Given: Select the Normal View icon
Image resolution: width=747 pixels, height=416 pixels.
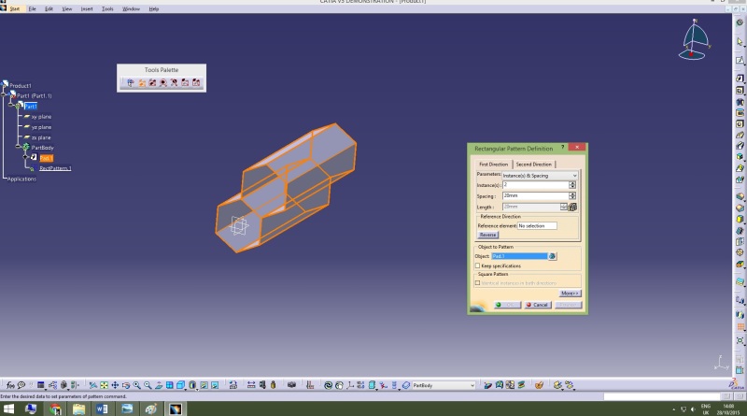Looking at the screenshot, I should pyautogui.click(x=159, y=385).
